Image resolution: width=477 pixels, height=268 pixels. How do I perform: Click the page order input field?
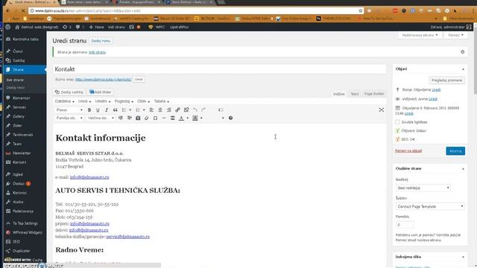(405, 225)
